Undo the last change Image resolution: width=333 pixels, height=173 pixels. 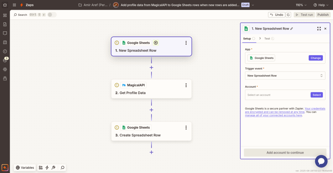pos(276,15)
